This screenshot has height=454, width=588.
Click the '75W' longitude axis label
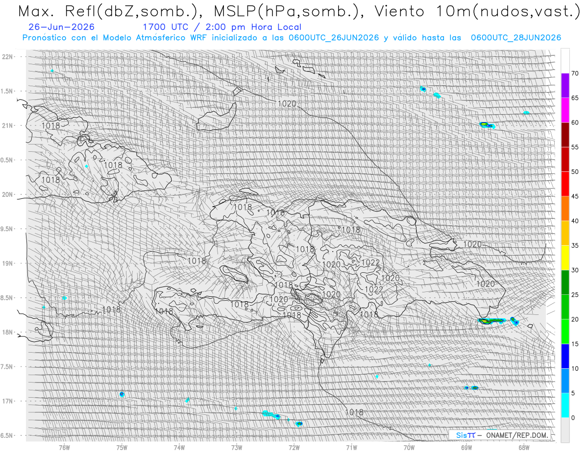pos(122,447)
